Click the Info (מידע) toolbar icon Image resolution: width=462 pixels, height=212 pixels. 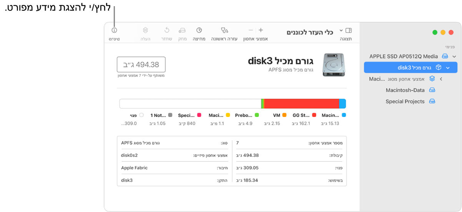[x=114, y=30]
